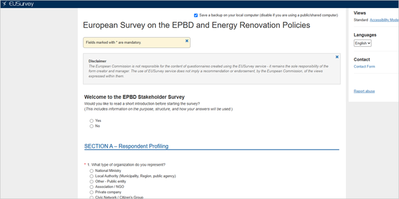Close the Disclaimer box
Image resolution: width=399 pixels, height=199 pixels.
coord(337,57)
